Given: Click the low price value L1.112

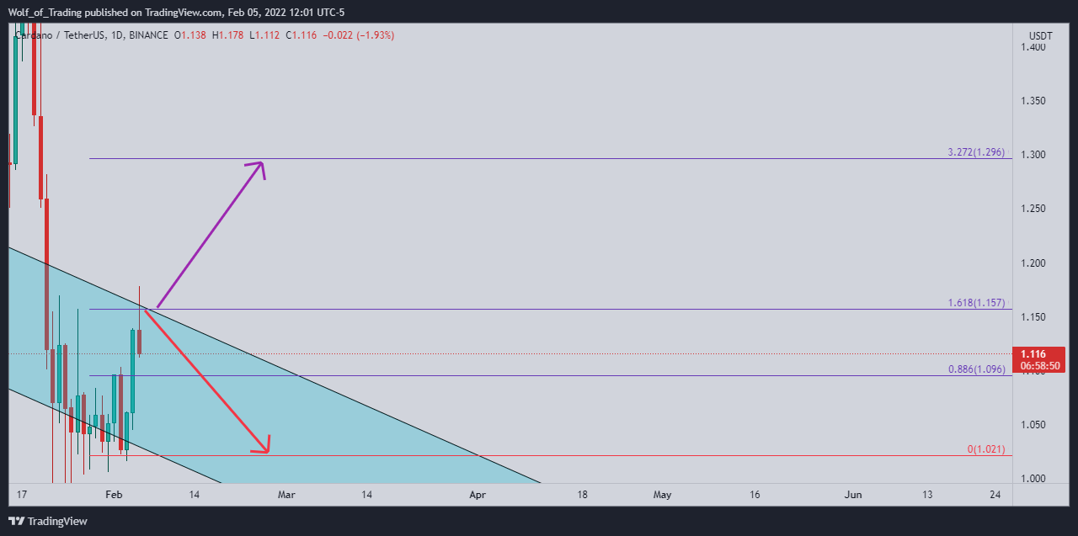Looking at the screenshot, I should [x=264, y=35].
